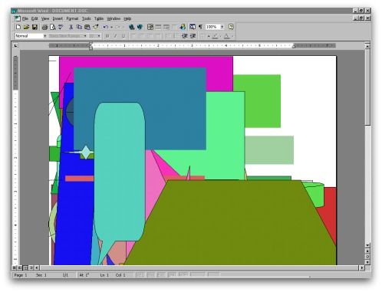
Task: Click the vertical scrollbar thumb
Action: click(367, 87)
